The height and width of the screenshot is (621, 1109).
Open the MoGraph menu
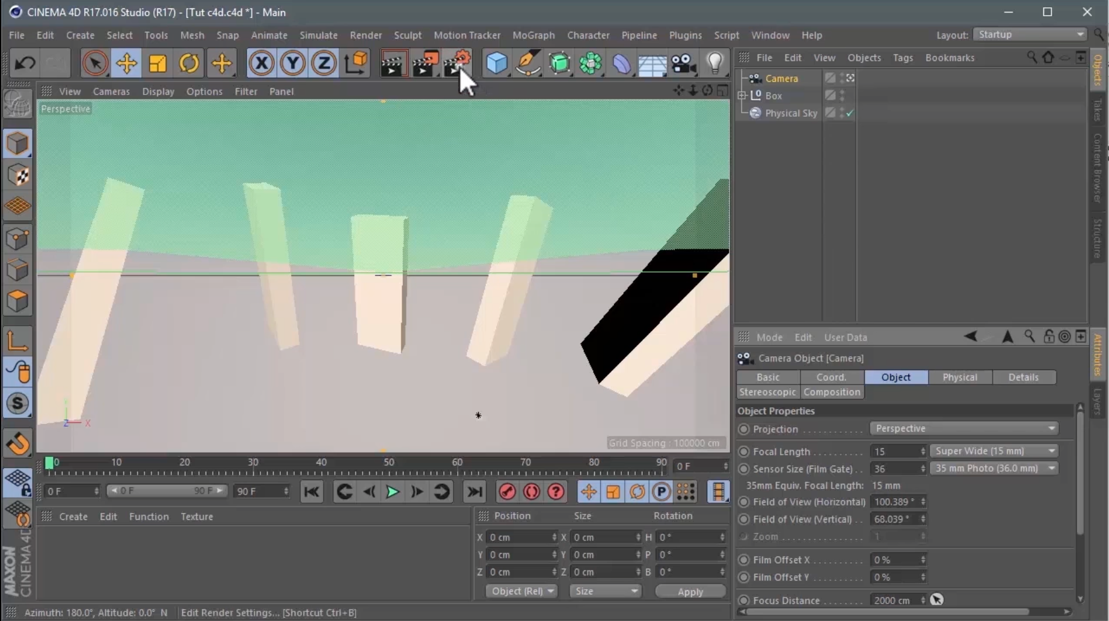click(x=533, y=35)
